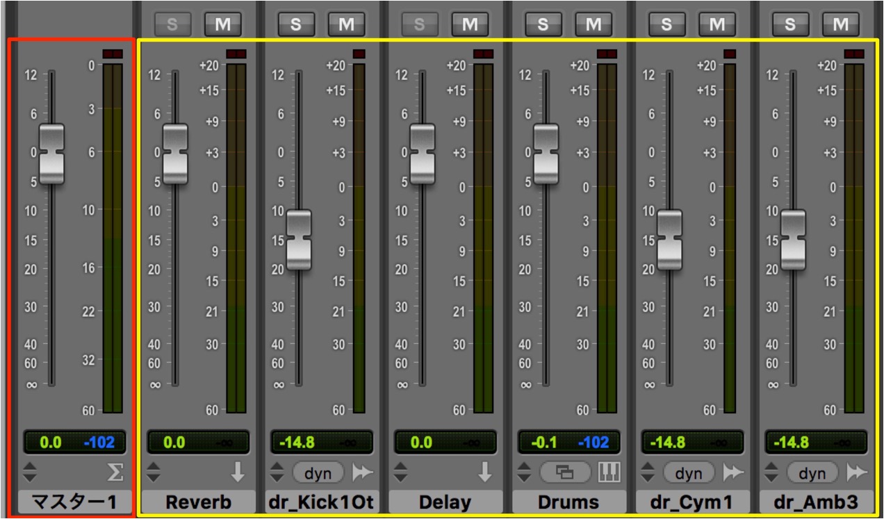The image size is (884, 519).
Task: Solo the dr_Kick1Ot track
Action: 296,24
